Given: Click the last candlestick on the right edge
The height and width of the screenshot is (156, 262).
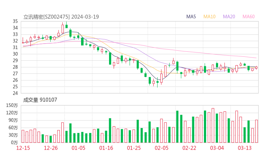Looking at the screenshot, I should click(256, 68).
